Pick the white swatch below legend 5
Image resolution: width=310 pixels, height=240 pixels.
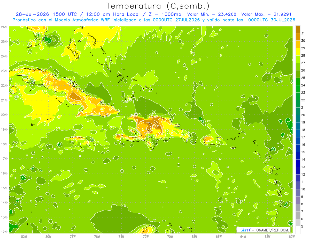tap(298, 230)
